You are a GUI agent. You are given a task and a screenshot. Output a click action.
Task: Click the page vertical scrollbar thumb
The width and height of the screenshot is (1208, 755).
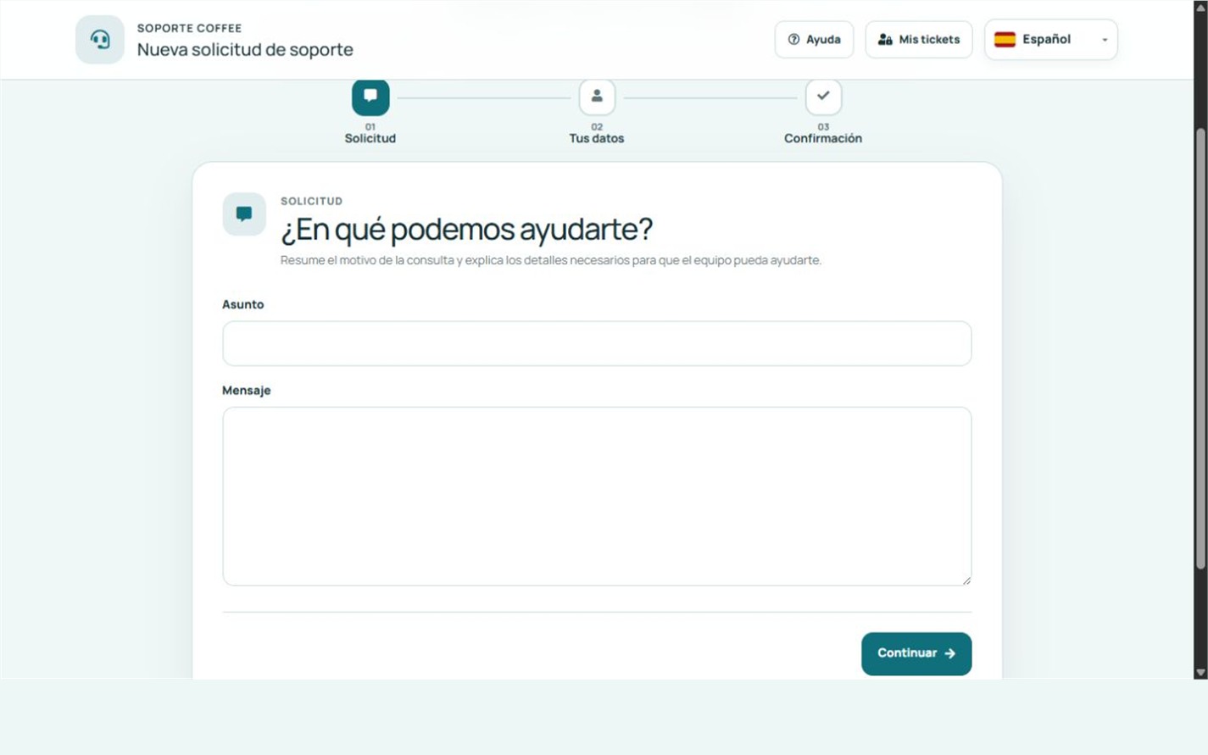click(1200, 347)
